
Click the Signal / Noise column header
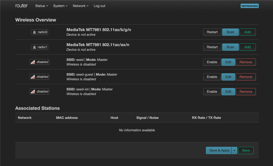[147, 118]
